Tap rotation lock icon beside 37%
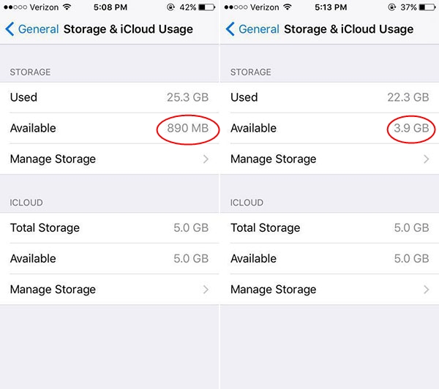Screen dimensions: 439x389 coord(391,7)
